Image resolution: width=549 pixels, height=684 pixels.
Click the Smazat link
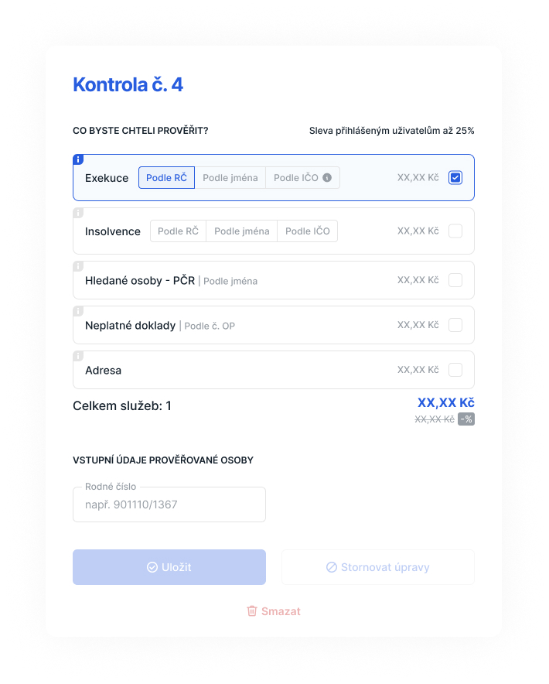[x=274, y=611]
